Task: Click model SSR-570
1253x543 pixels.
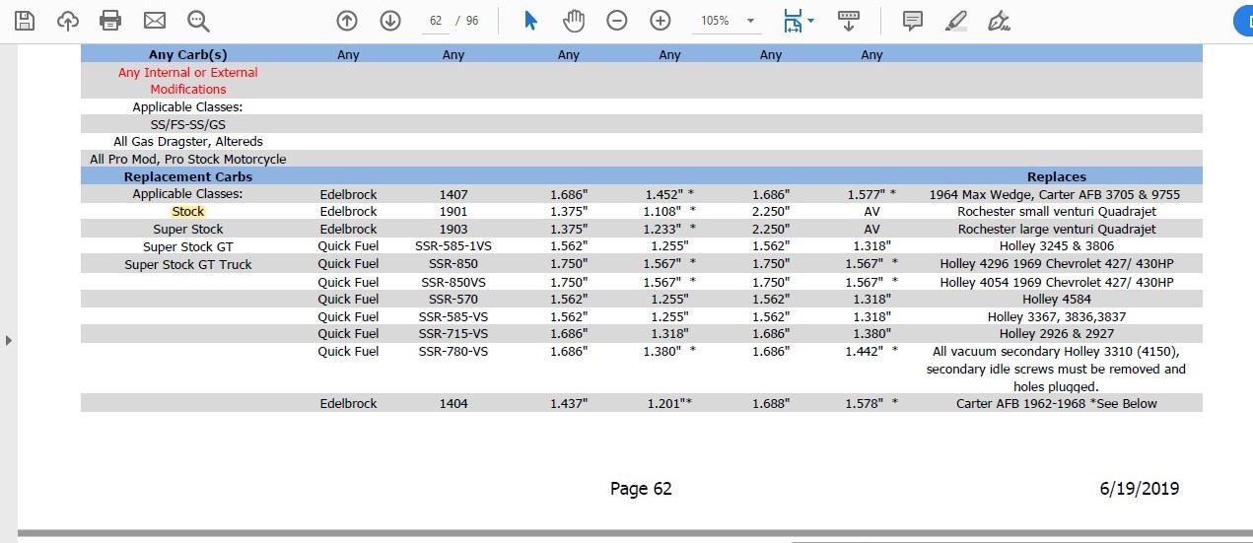Action: [453, 299]
